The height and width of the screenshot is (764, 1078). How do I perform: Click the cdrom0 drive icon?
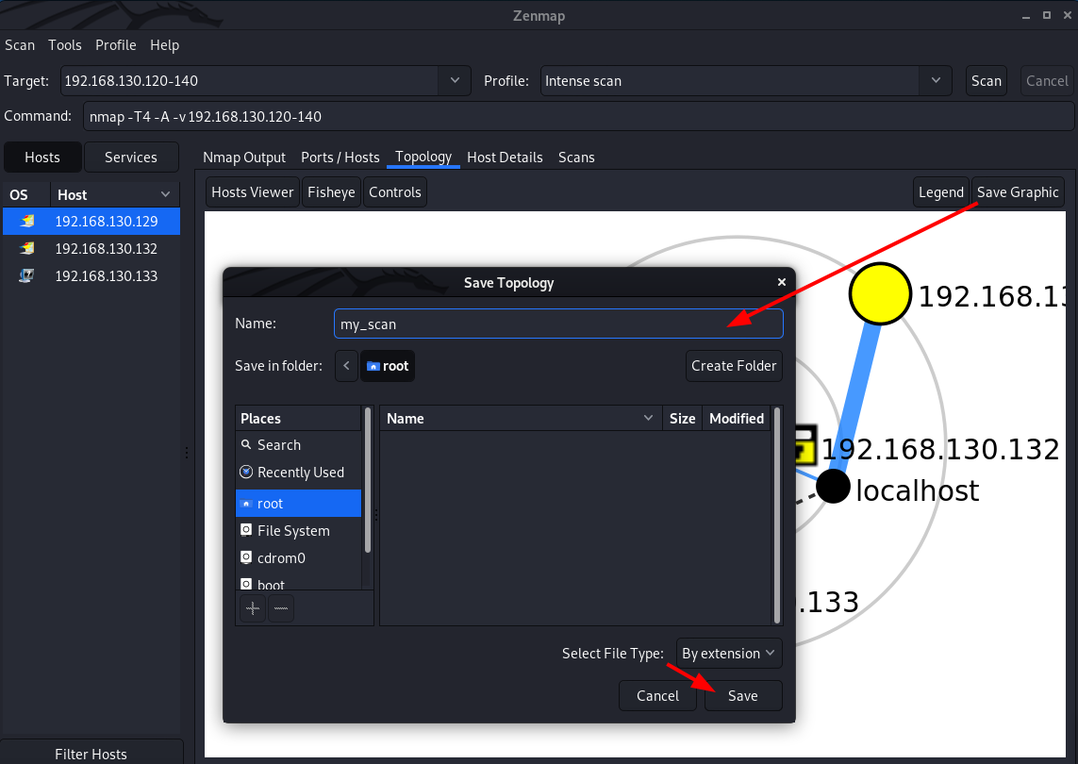pyautogui.click(x=246, y=557)
